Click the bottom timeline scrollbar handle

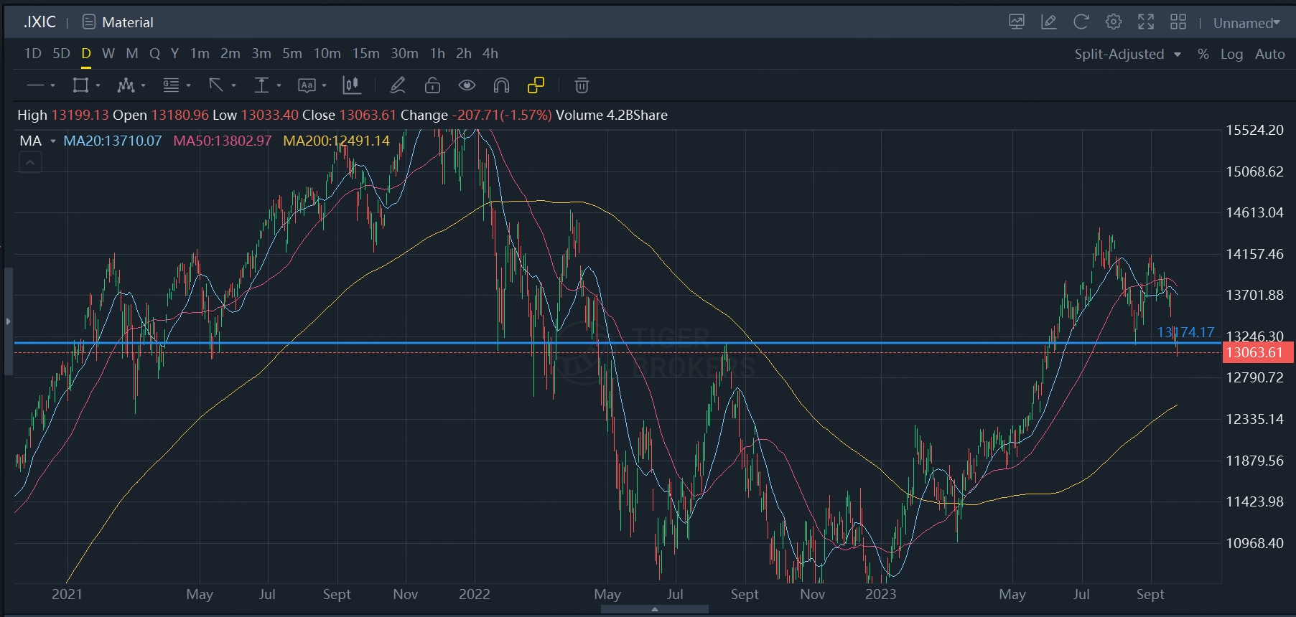point(654,609)
